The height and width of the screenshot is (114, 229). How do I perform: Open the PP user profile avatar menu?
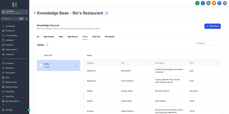(225, 3)
